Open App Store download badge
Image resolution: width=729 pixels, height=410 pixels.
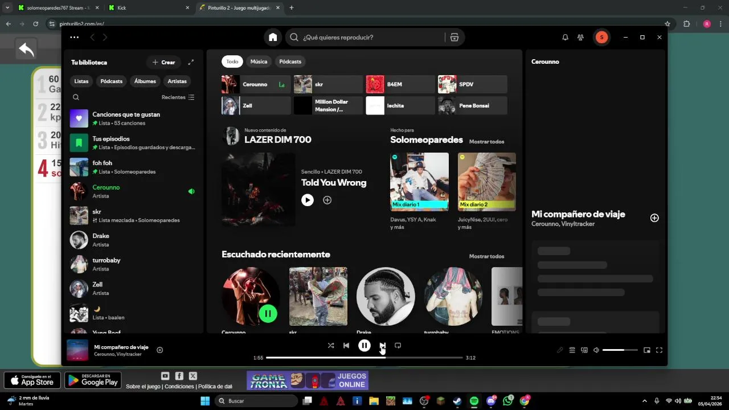(32, 380)
